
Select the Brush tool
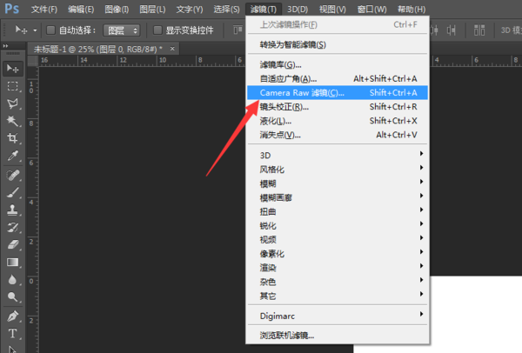tap(13, 192)
